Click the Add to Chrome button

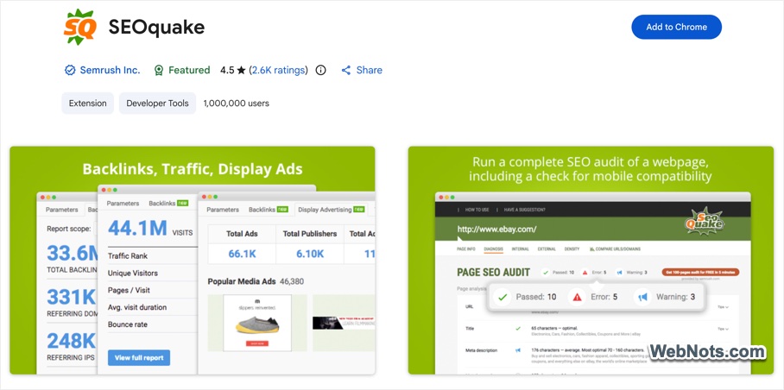(676, 27)
